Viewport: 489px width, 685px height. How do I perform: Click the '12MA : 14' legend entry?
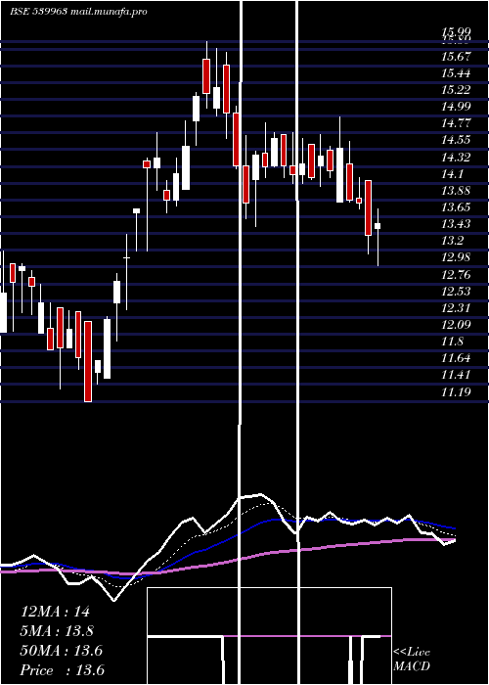[55, 612]
